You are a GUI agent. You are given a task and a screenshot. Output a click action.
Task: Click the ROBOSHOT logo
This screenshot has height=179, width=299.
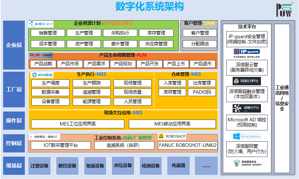172,136
